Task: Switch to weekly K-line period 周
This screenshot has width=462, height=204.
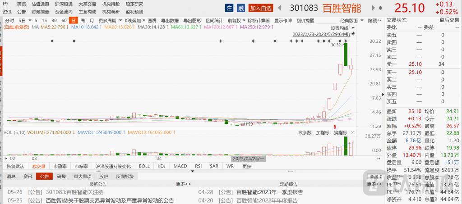Action: [83, 21]
